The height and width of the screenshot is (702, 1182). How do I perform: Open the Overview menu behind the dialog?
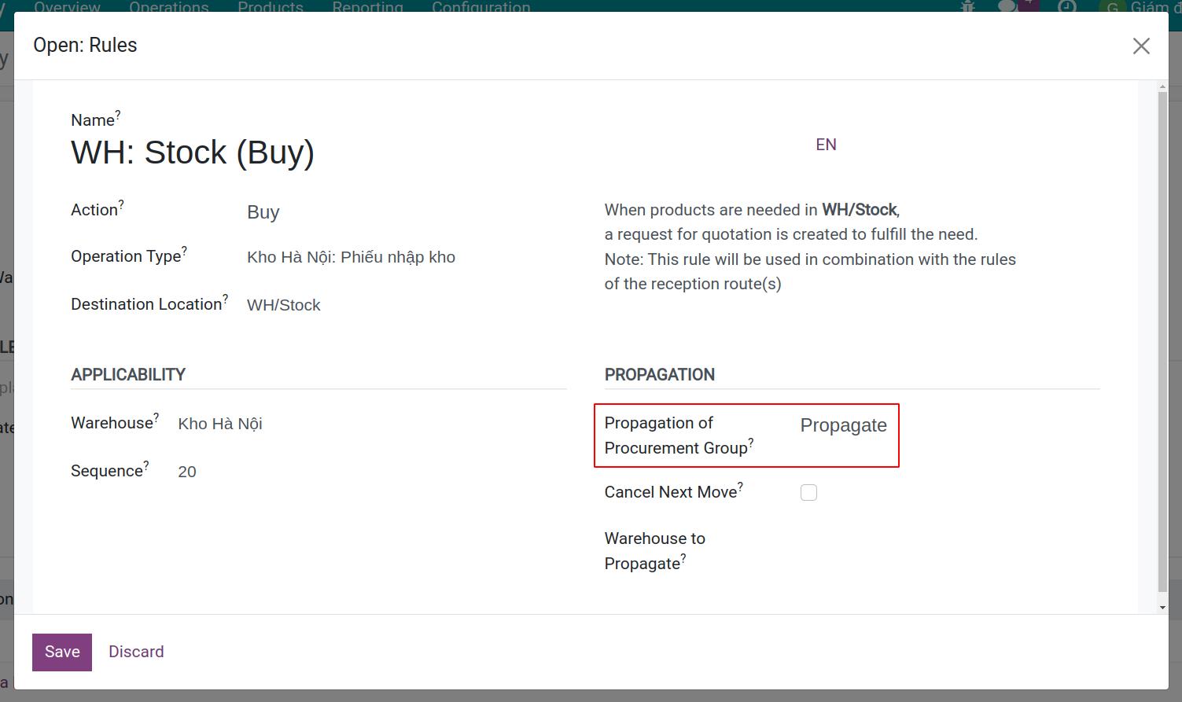(67, 7)
